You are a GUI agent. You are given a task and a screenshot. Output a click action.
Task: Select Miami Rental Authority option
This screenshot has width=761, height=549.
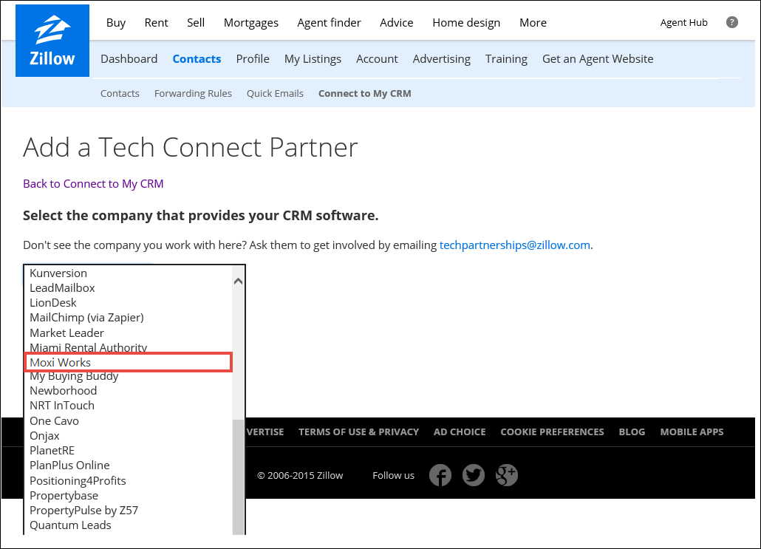point(129,347)
